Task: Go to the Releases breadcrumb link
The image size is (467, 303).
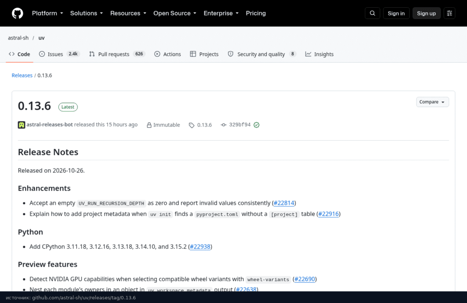Action: (x=22, y=76)
